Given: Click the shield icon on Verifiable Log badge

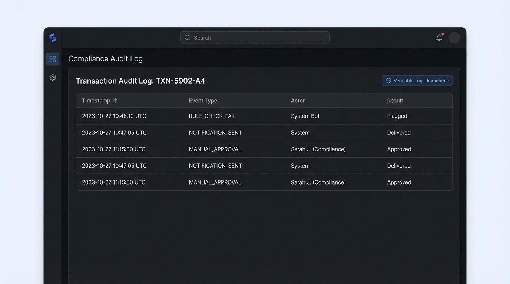Looking at the screenshot, I should tap(388, 81).
